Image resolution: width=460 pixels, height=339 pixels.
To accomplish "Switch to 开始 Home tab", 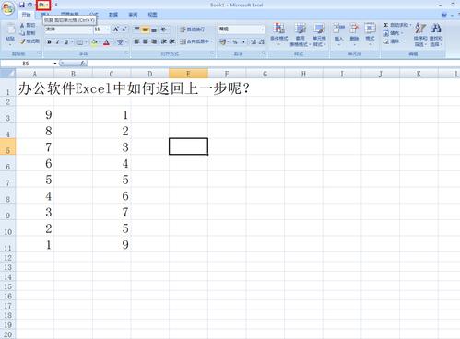I will point(27,15).
